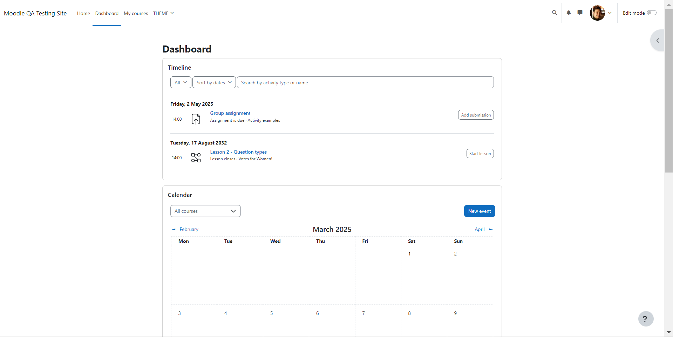
Task: Go to the Home navigation tab
Action: click(x=83, y=13)
